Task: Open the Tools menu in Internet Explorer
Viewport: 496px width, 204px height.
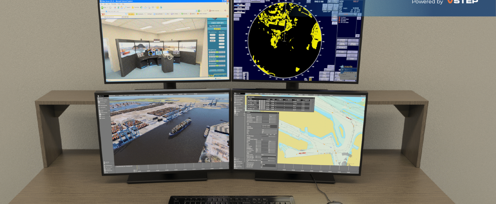Action: tap(119, 4)
